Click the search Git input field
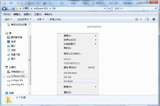The width and height of the screenshot is (160, 106). pyautogui.click(x=133, y=8)
